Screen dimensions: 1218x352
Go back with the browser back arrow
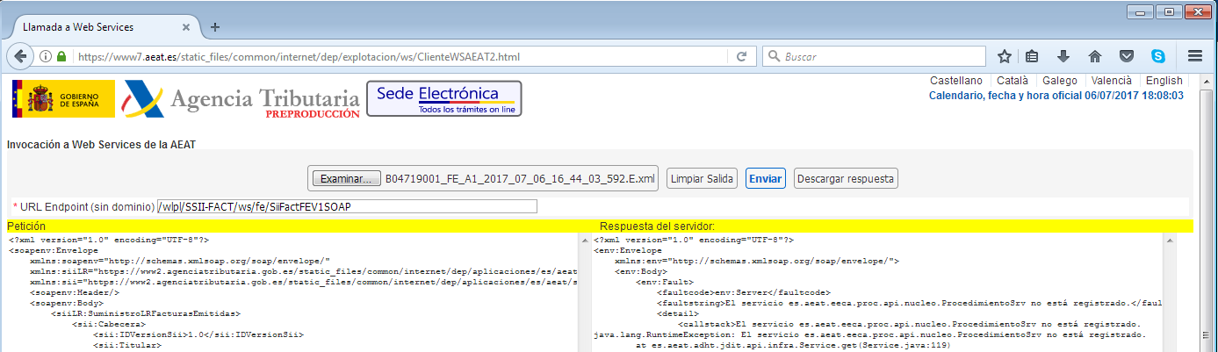[x=21, y=55]
